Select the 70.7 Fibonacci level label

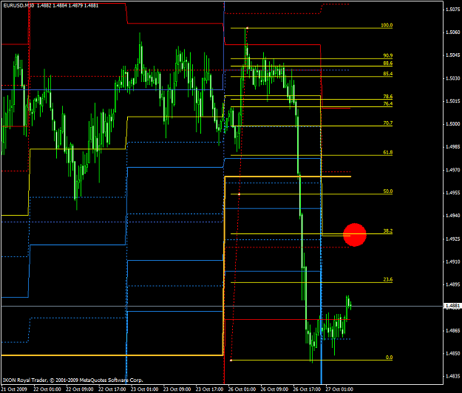click(388, 123)
